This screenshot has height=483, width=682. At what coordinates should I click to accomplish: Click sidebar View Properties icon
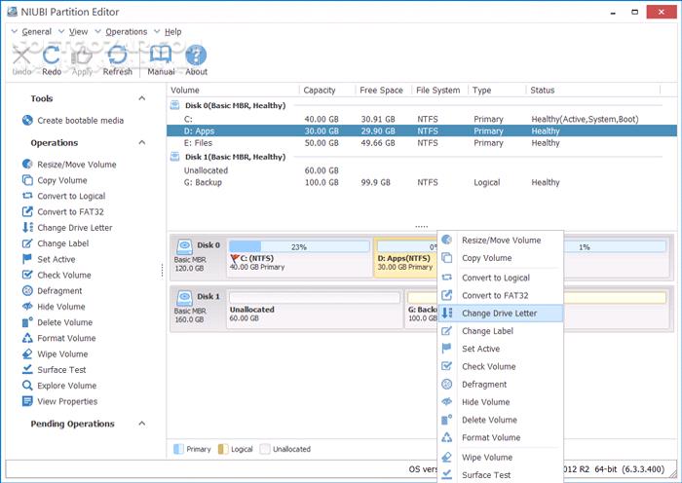27,401
